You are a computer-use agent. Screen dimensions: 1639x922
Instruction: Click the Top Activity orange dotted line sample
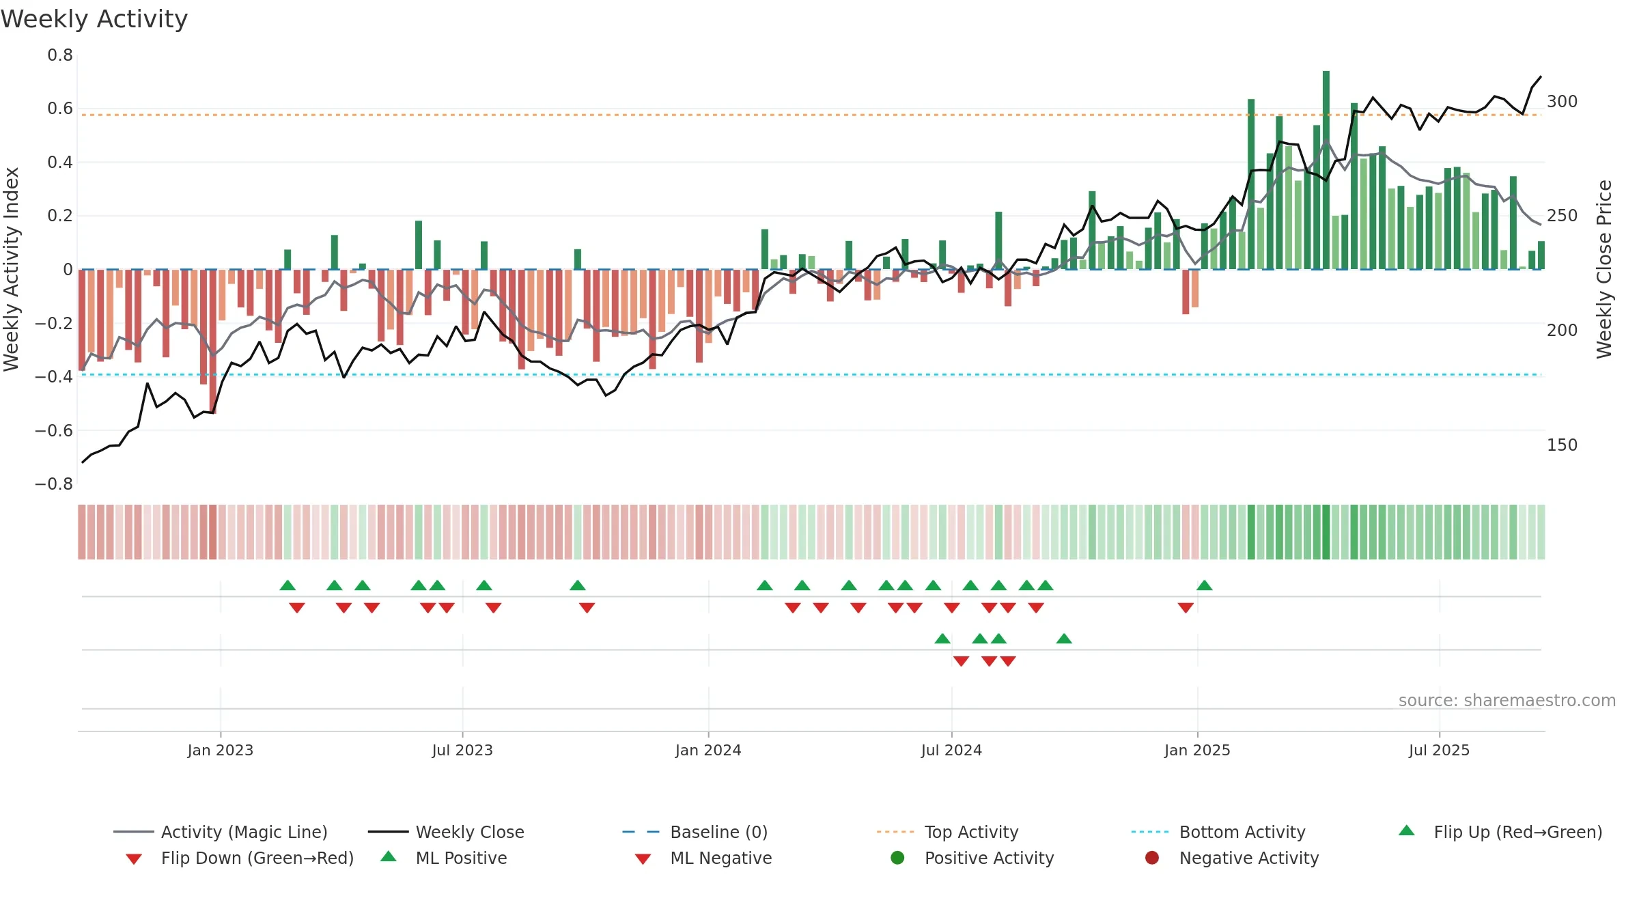895,832
